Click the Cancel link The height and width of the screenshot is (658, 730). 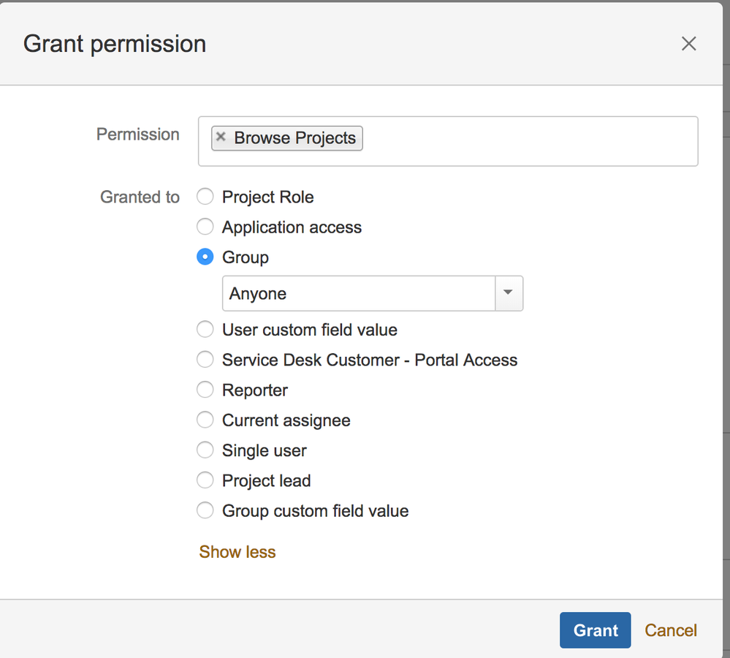pyautogui.click(x=670, y=630)
